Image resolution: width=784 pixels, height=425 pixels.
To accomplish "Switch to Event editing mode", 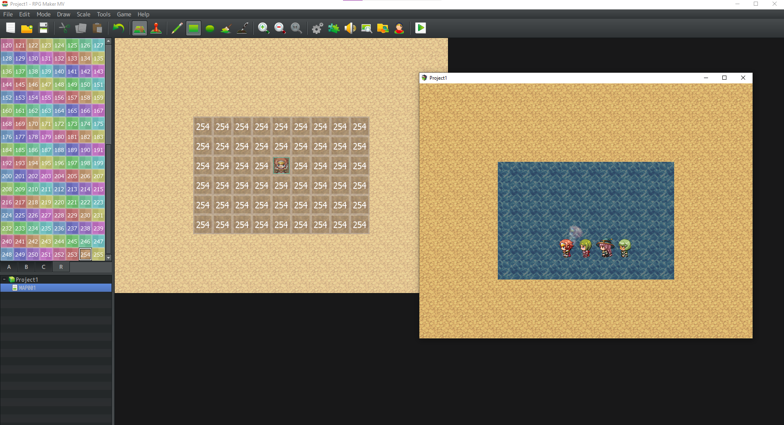I will pos(156,28).
